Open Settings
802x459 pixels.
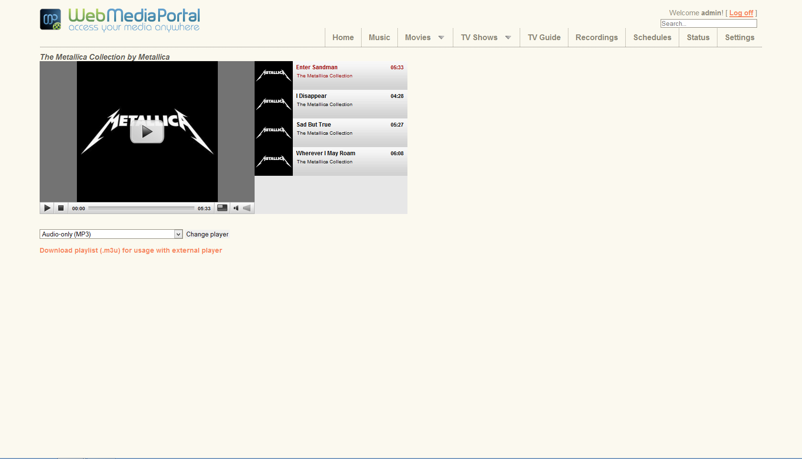tap(739, 37)
